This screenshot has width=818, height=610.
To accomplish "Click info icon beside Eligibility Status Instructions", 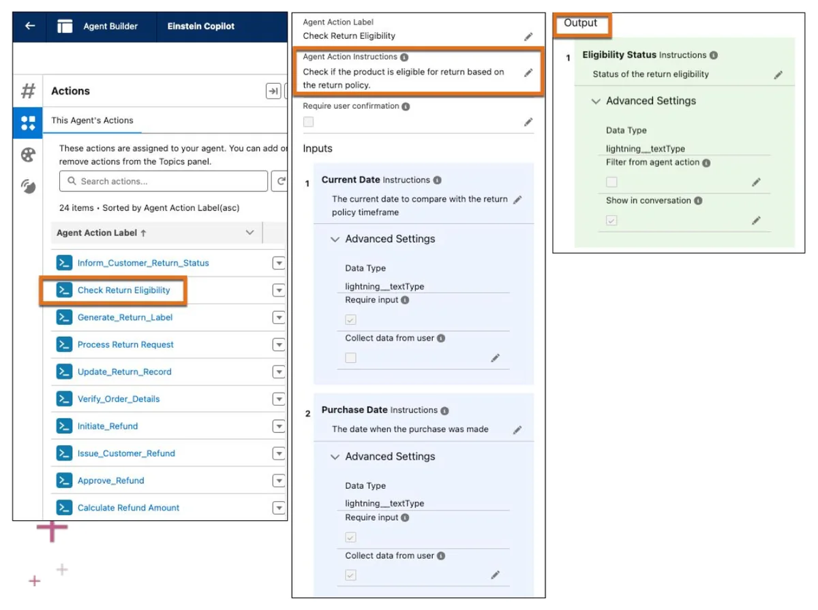I will coord(713,55).
